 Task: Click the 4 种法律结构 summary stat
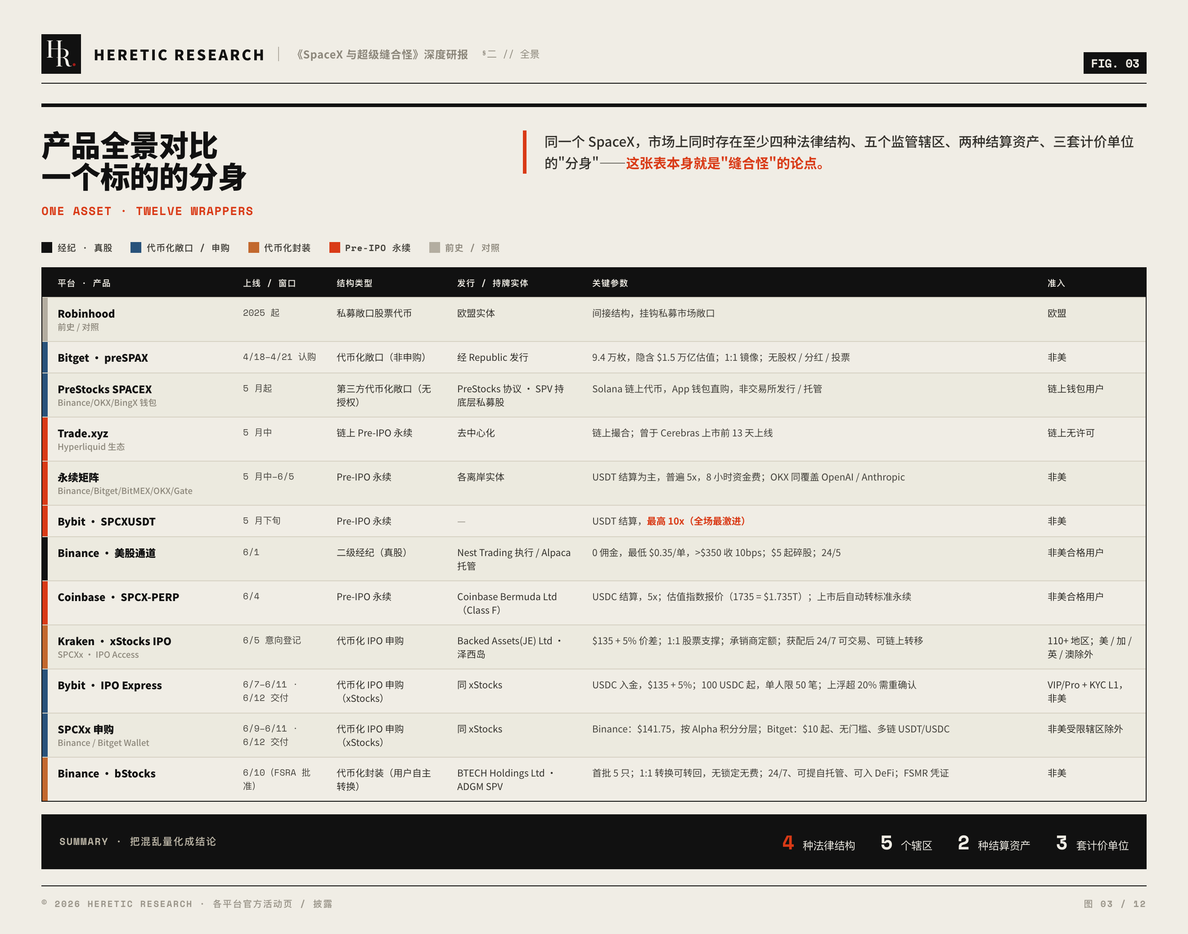pyautogui.click(x=818, y=843)
